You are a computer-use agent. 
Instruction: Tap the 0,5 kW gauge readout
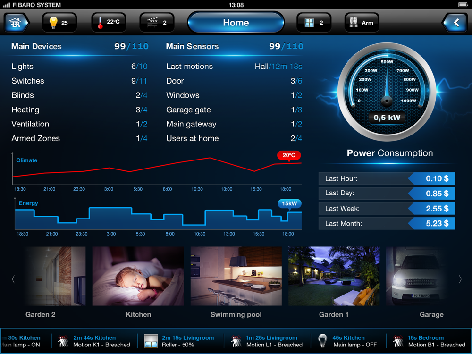(387, 118)
